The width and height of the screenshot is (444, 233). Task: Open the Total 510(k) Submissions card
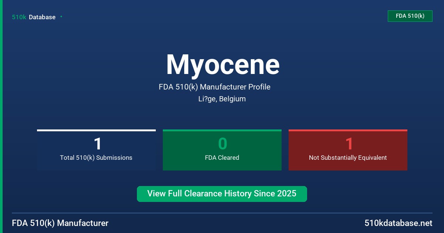(x=96, y=150)
